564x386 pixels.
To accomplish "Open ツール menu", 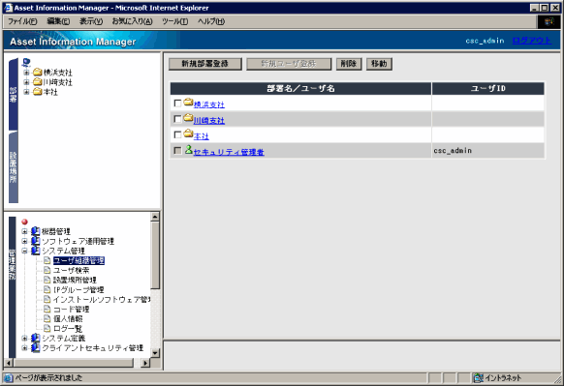I will [174, 21].
